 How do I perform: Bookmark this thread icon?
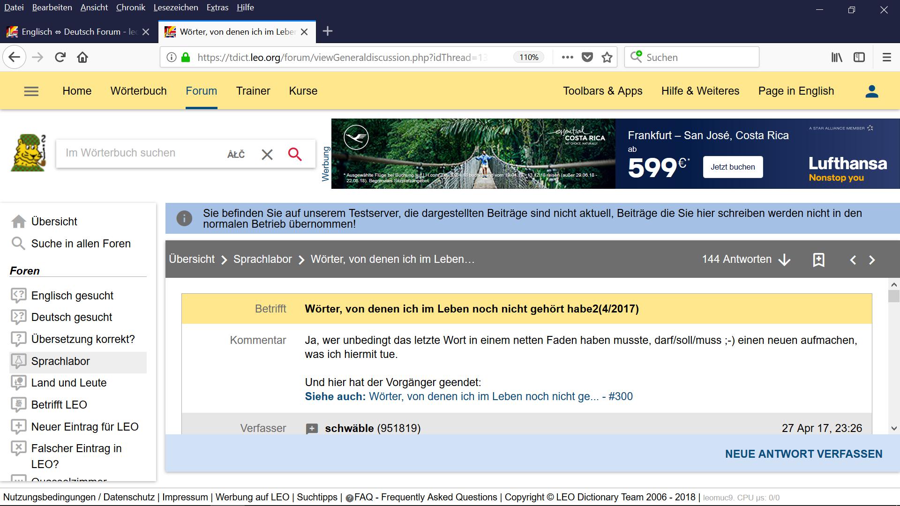point(818,260)
